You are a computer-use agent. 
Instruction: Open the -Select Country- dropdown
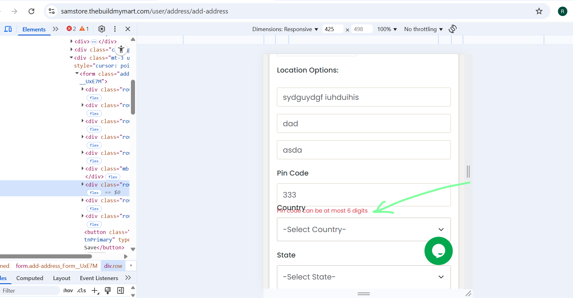click(364, 229)
